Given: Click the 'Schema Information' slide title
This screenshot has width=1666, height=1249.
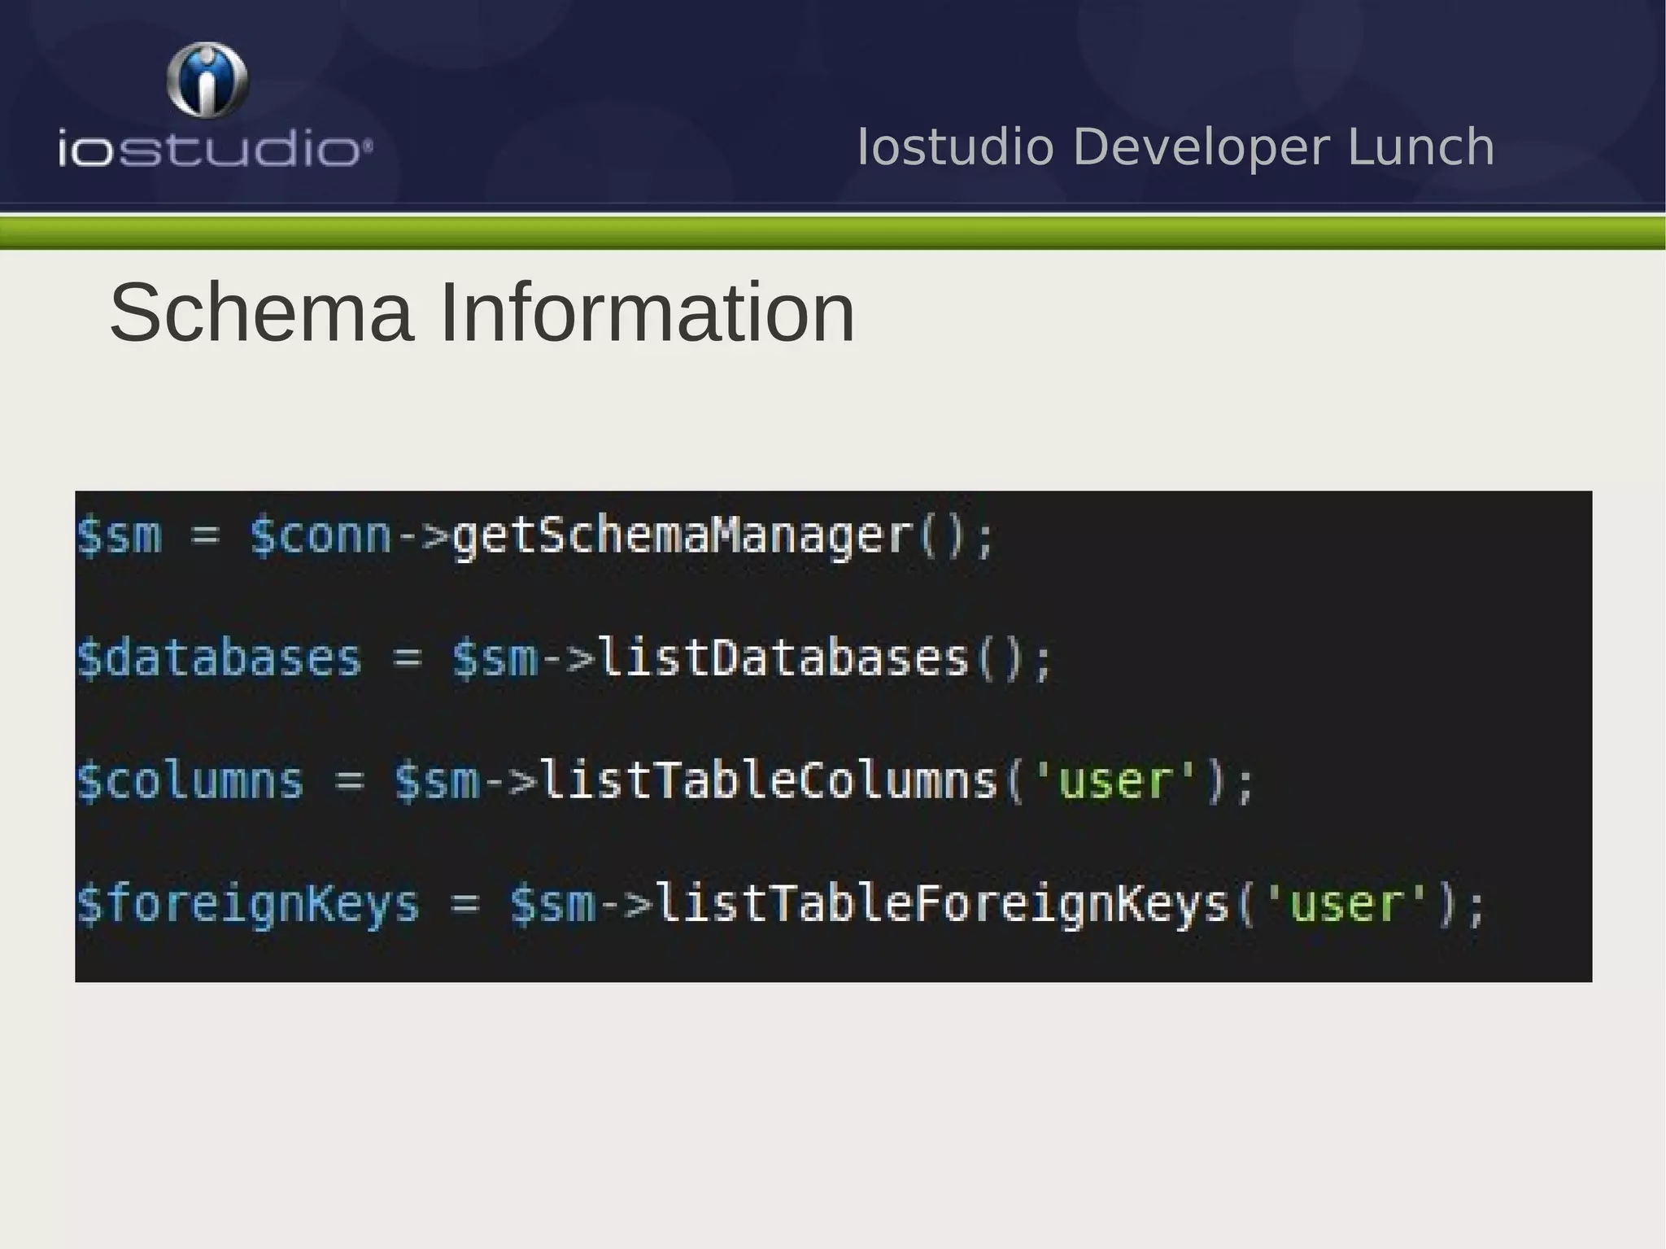Looking at the screenshot, I should point(482,312).
